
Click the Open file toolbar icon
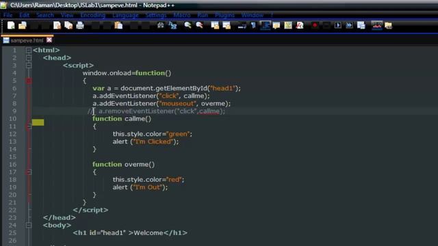23,25
